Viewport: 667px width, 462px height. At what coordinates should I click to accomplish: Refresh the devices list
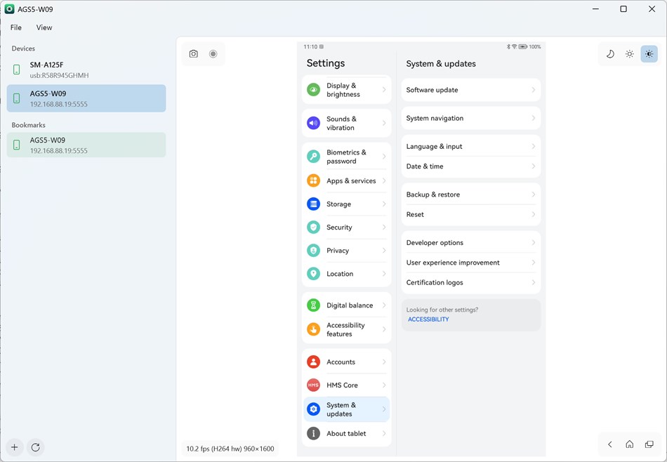36,447
